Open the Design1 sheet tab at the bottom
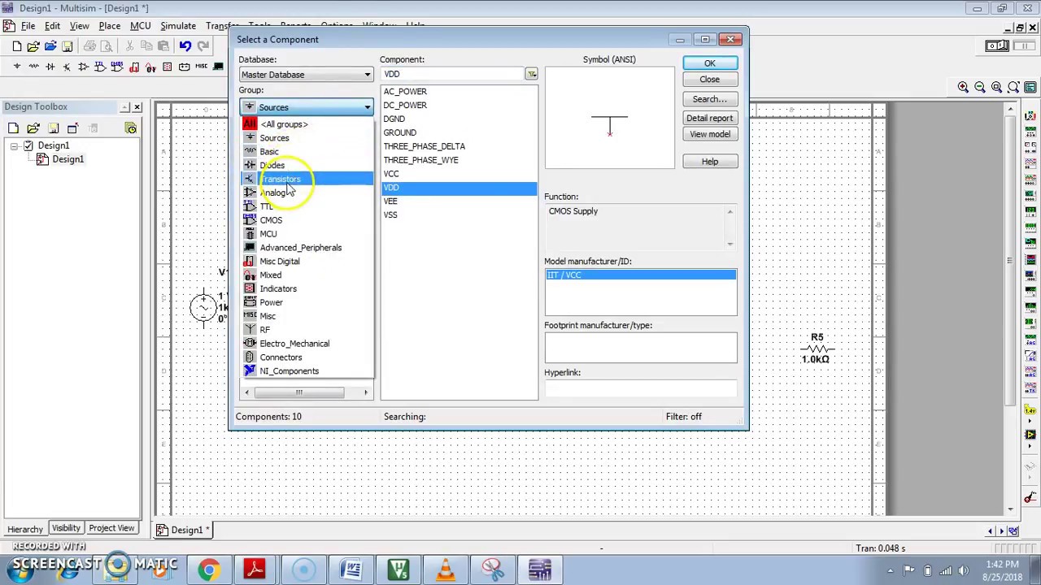Viewport: 1041px width, 585px height. coord(185,531)
